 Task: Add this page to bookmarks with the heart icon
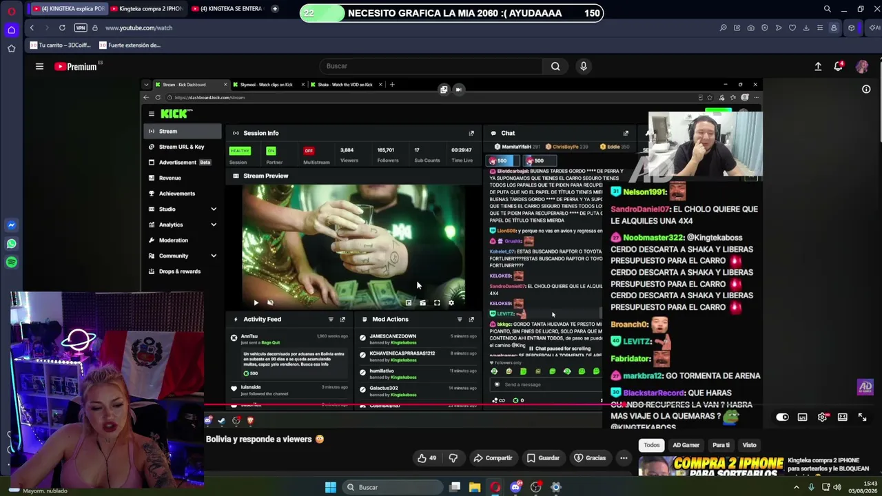(792, 28)
